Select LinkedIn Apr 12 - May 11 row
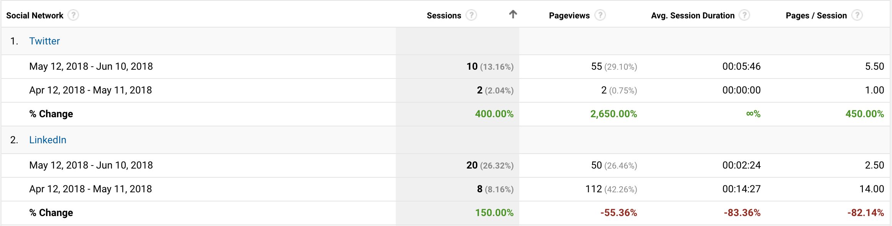The image size is (892, 226). pos(446,189)
